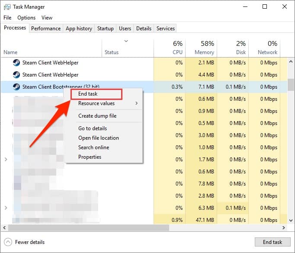Minimize the Task Manager window
The height and width of the screenshot is (253, 295).
click(245, 6)
